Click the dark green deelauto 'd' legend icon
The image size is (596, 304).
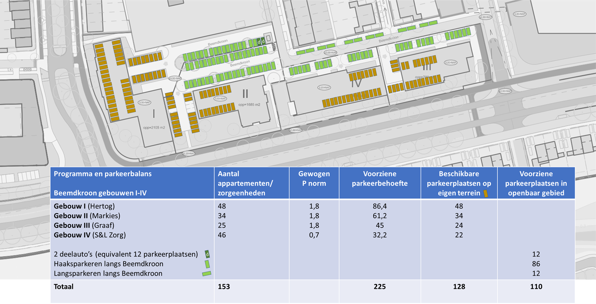207,254
